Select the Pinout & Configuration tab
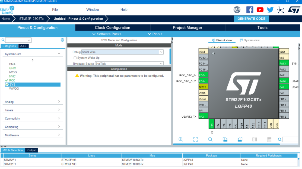Image resolution: width=302 pixels, height=169 pixels. tap(37, 28)
